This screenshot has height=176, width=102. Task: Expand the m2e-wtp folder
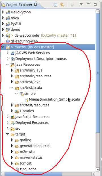coord(12,152)
